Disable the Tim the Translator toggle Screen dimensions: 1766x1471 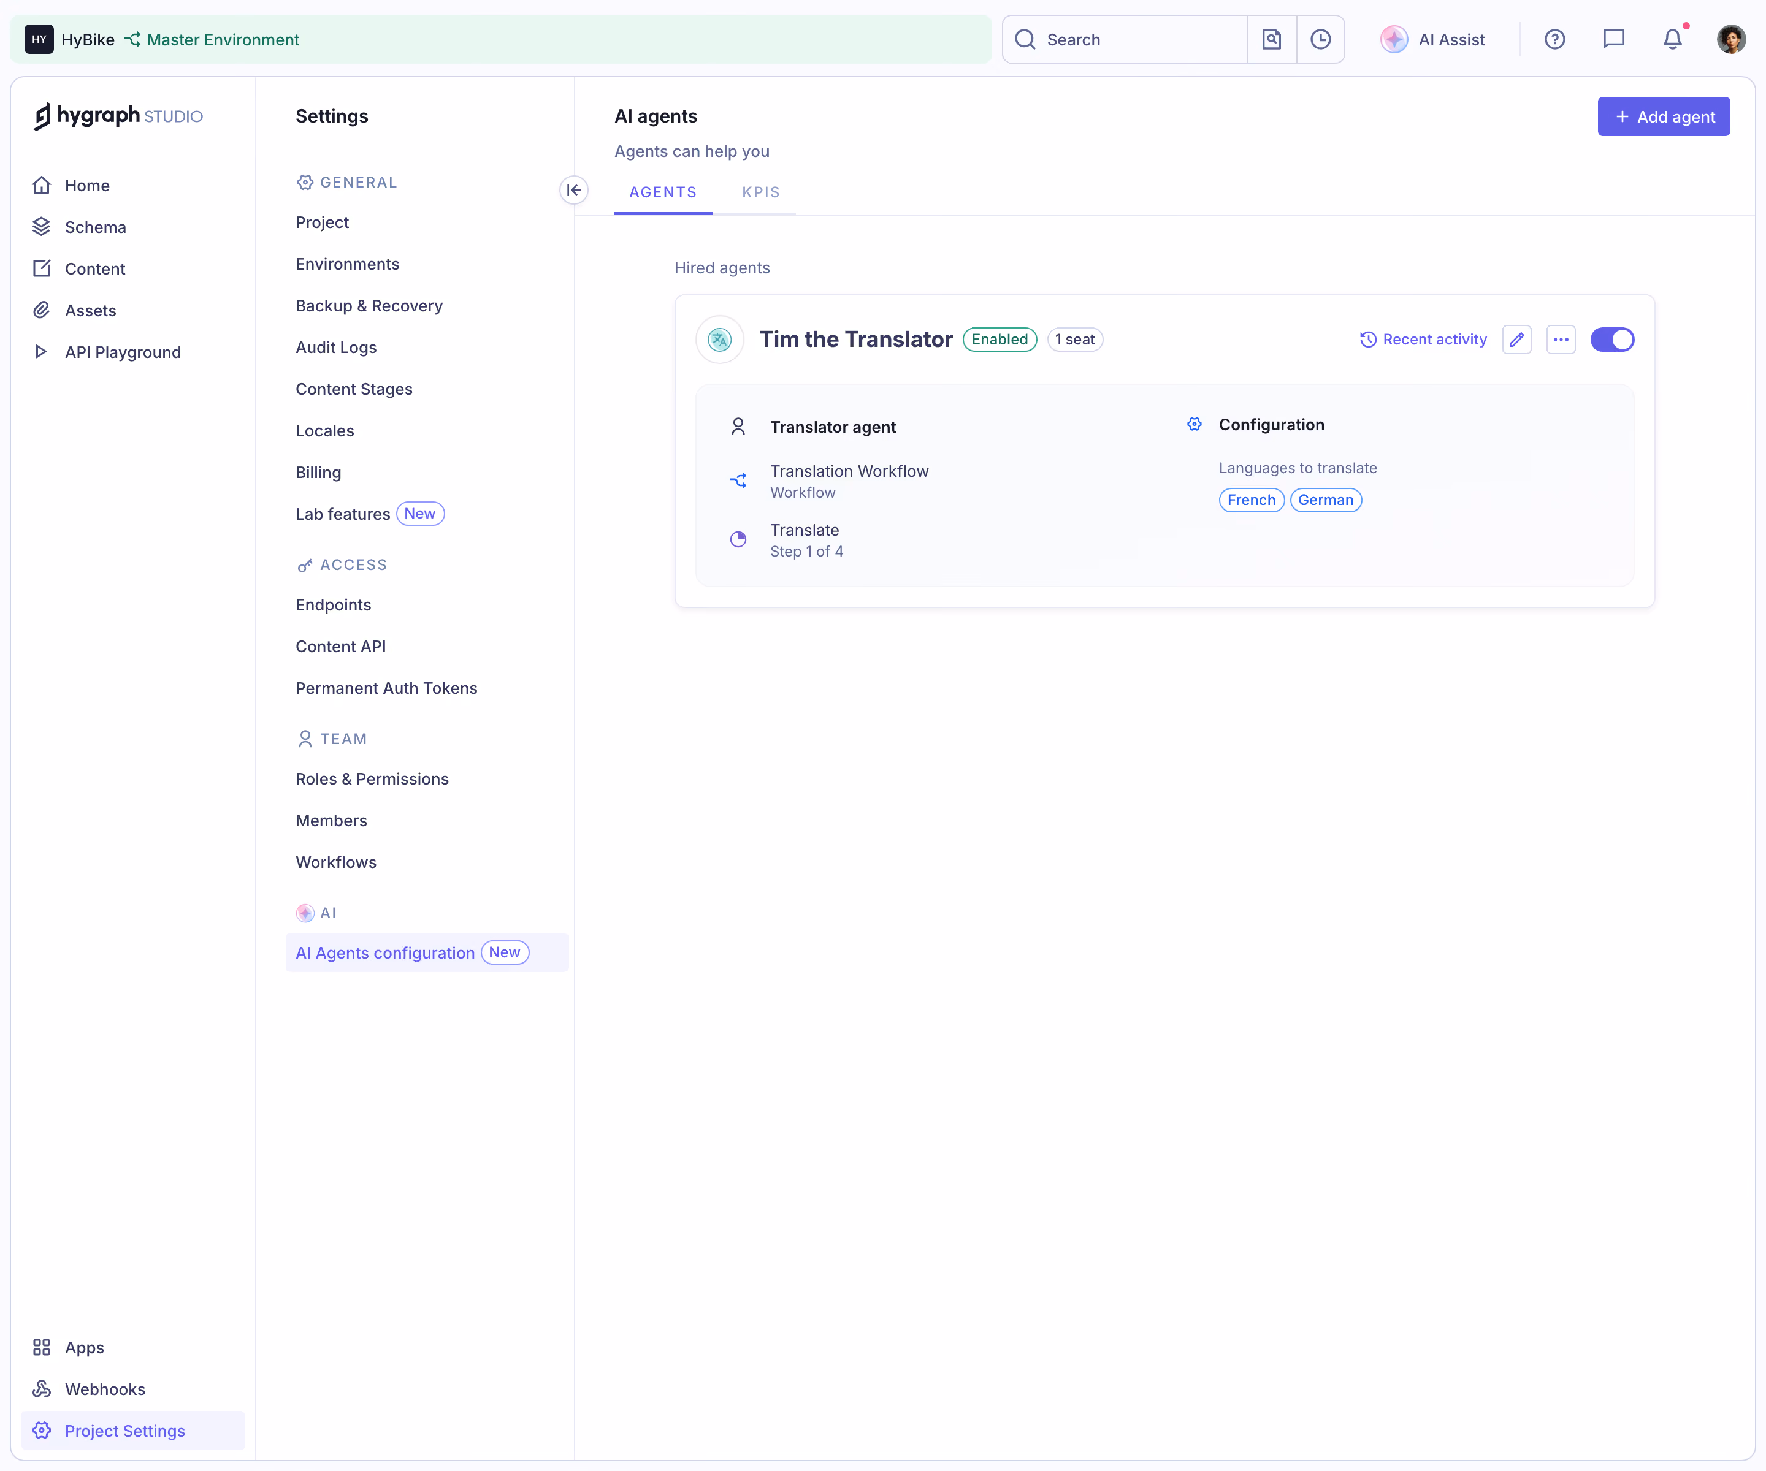point(1612,340)
